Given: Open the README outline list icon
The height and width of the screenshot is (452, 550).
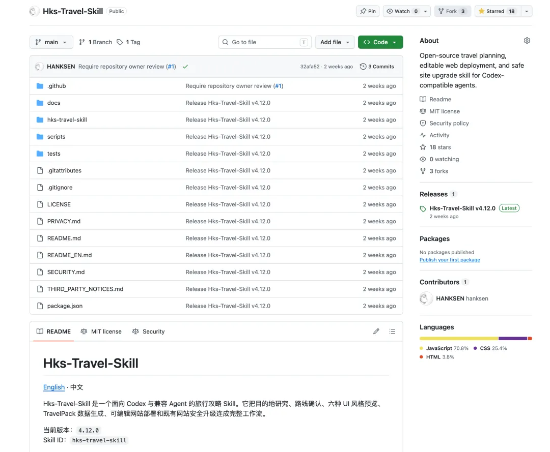Looking at the screenshot, I should click(x=392, y=331).
